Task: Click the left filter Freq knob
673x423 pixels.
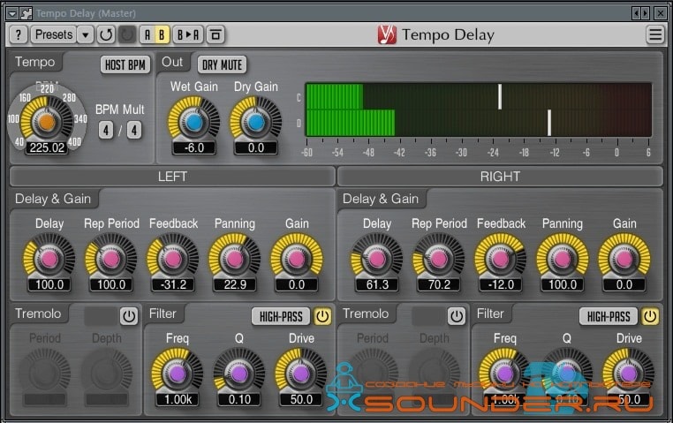Action: 178,374
